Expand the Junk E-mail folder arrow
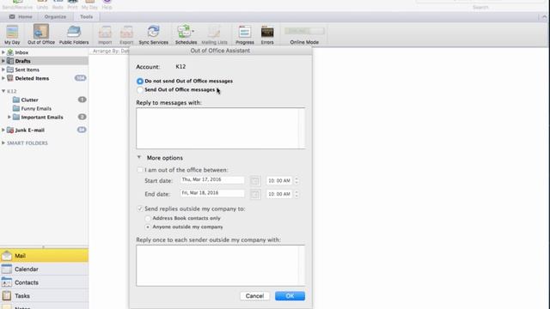This screenshot has width=550, height=309. pyautogui.click(x=3, y=130)
